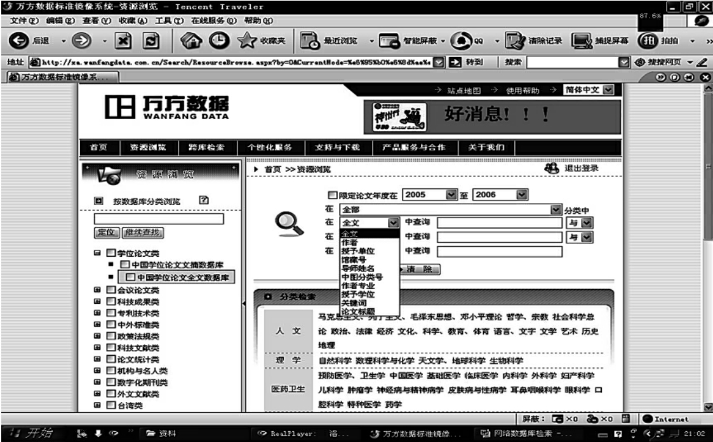Click the smart block (智能屏蔽) icon

tap(389, 41)
